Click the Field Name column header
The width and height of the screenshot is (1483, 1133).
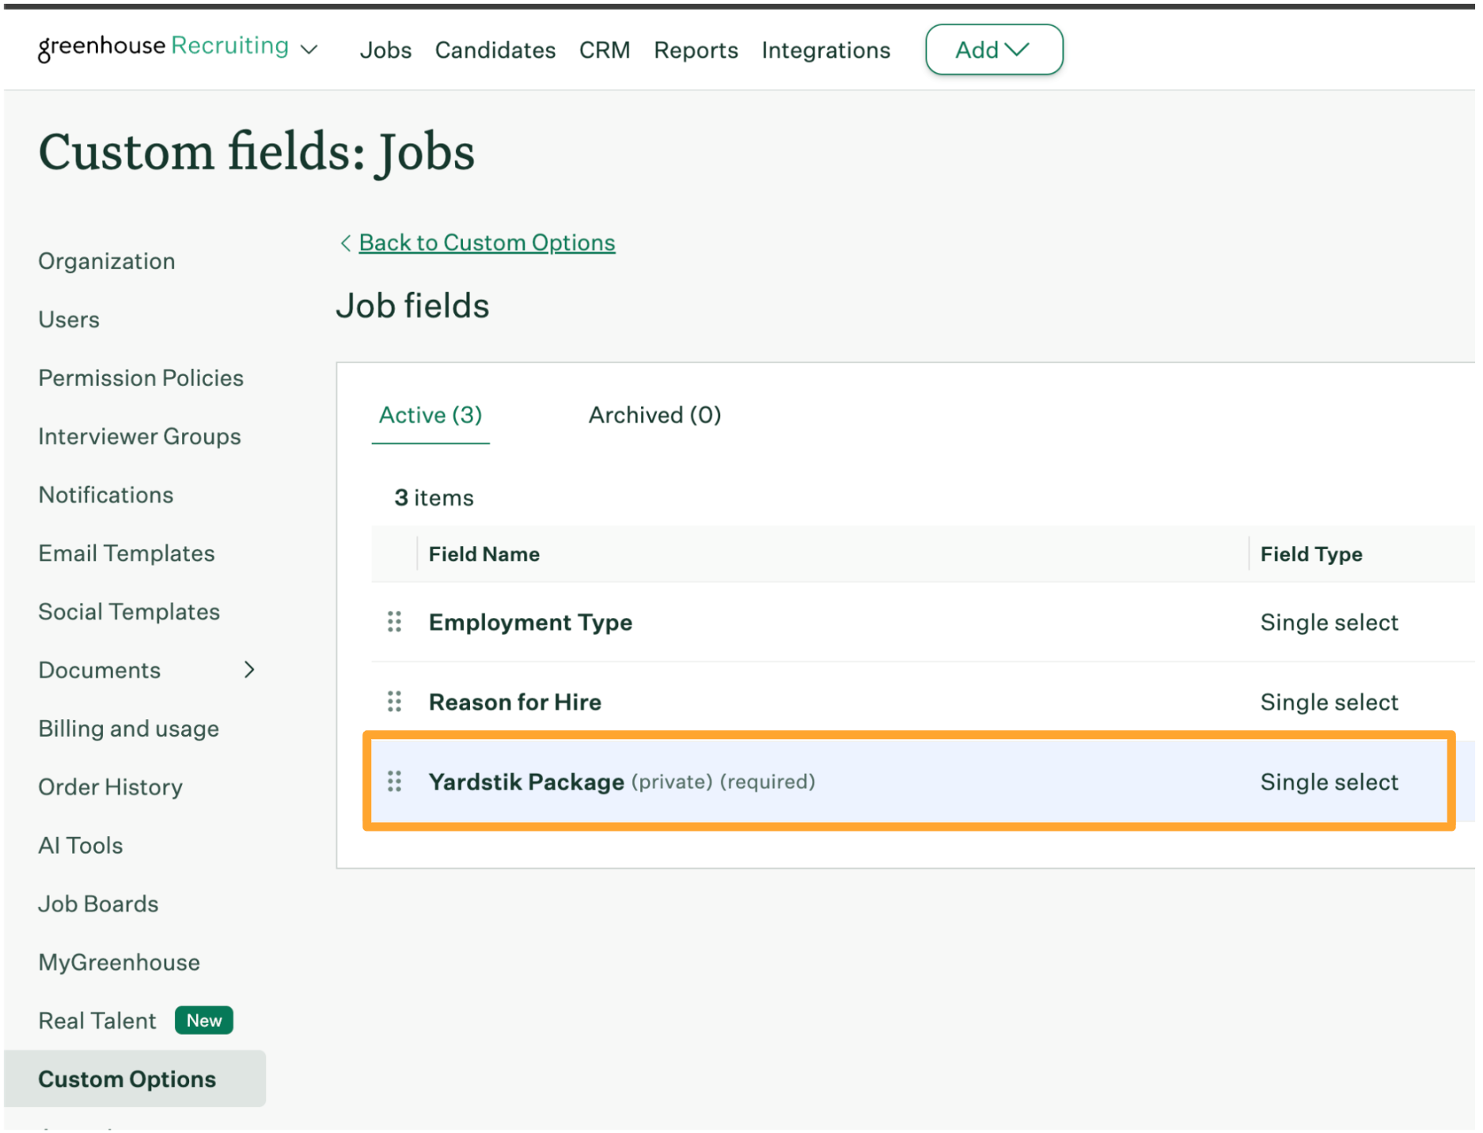484,555
